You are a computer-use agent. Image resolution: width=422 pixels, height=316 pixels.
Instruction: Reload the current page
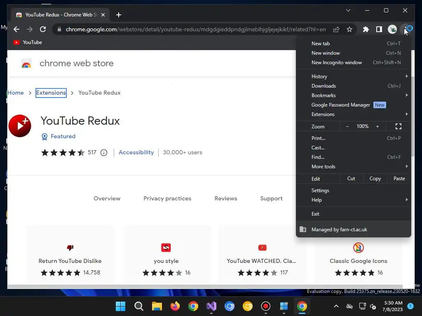click(43, 29)
